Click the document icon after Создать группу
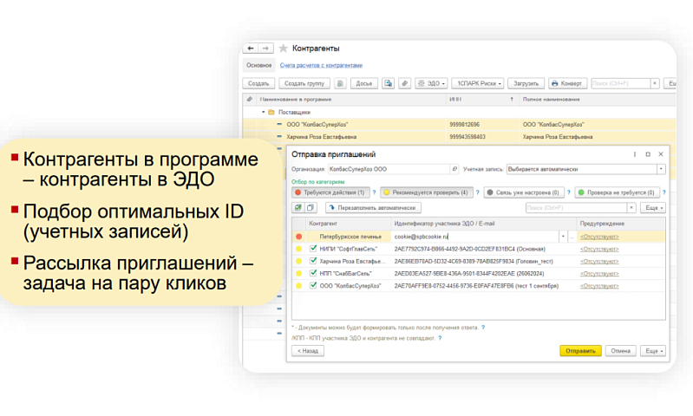 coord(340,83)
